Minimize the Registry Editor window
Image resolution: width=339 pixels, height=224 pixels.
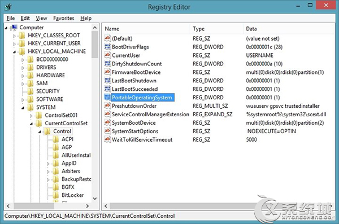click(298, 6)
